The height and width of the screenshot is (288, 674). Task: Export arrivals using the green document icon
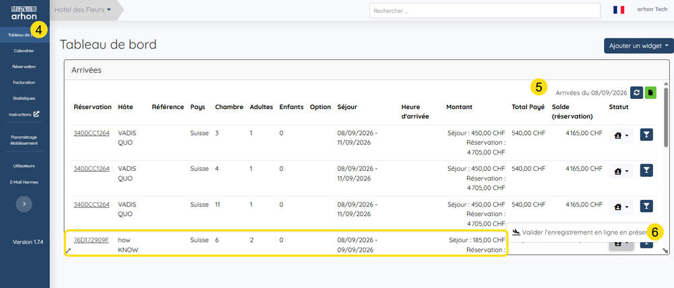coord(651,92)
